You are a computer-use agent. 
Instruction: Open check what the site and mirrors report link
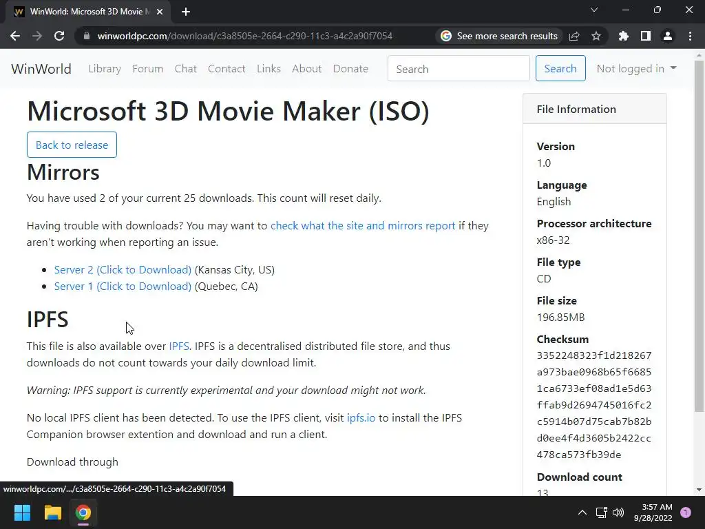pos(363,226)
